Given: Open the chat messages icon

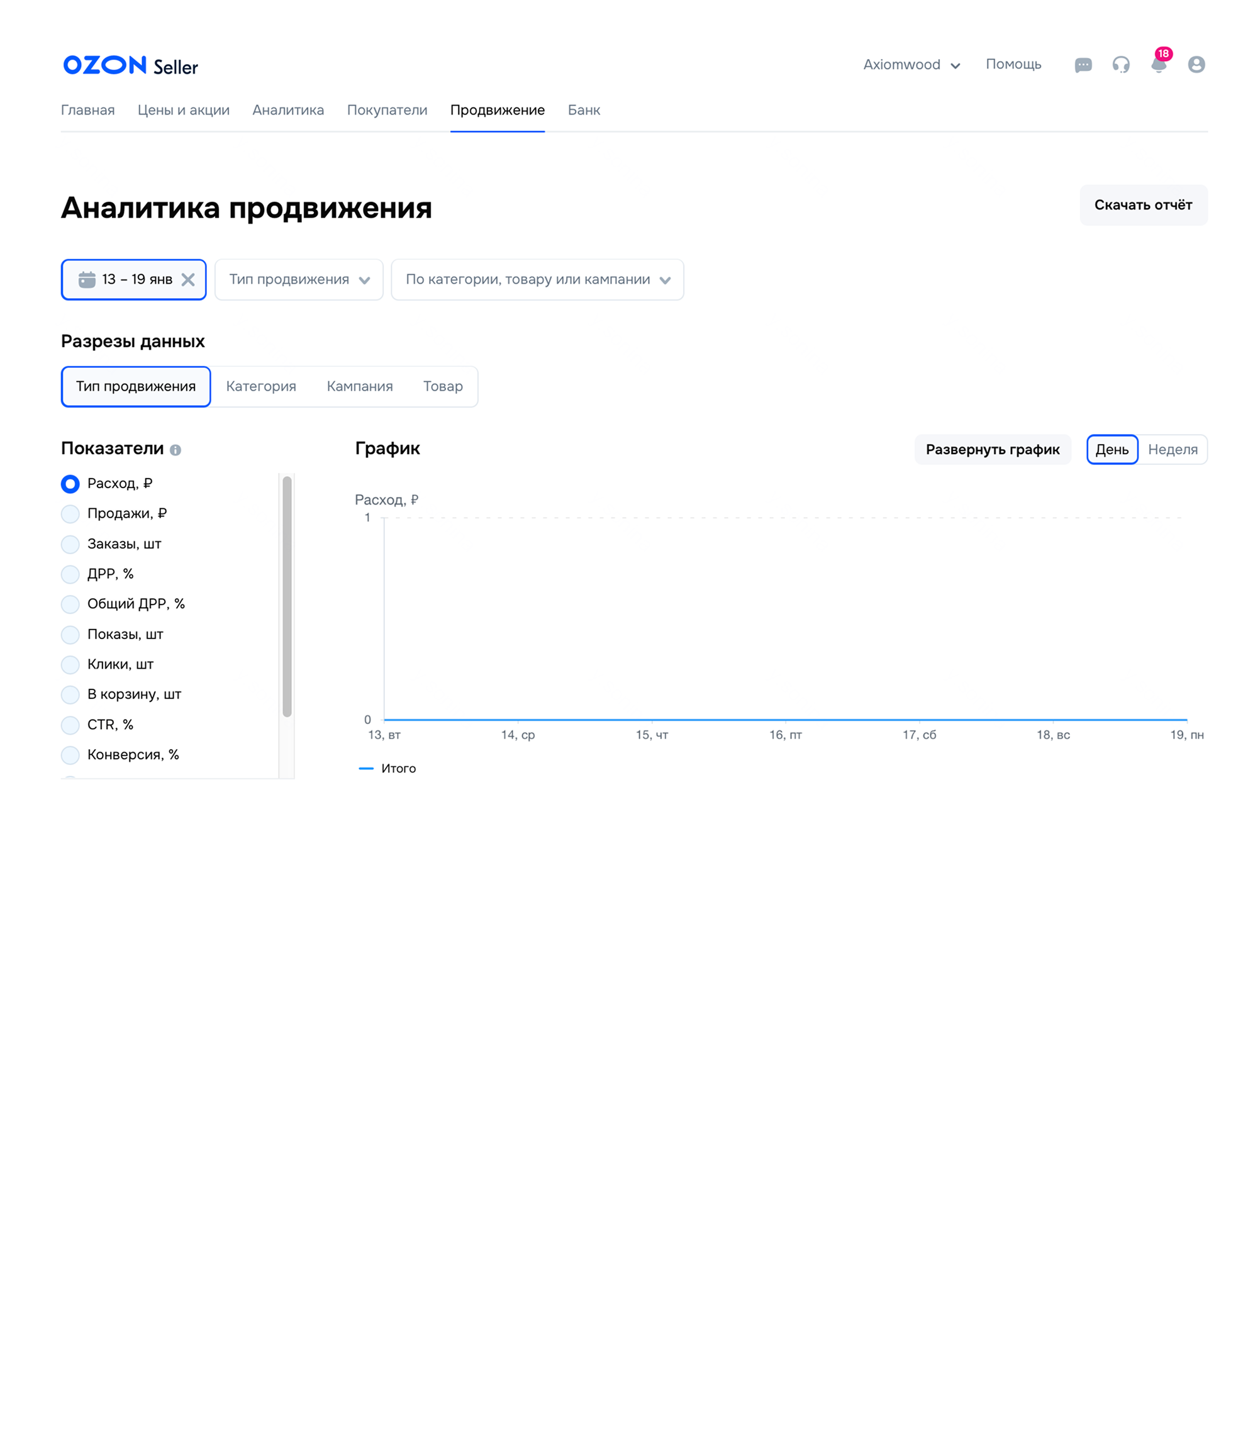Looking at the screenshot, I should coord(1083,65).
